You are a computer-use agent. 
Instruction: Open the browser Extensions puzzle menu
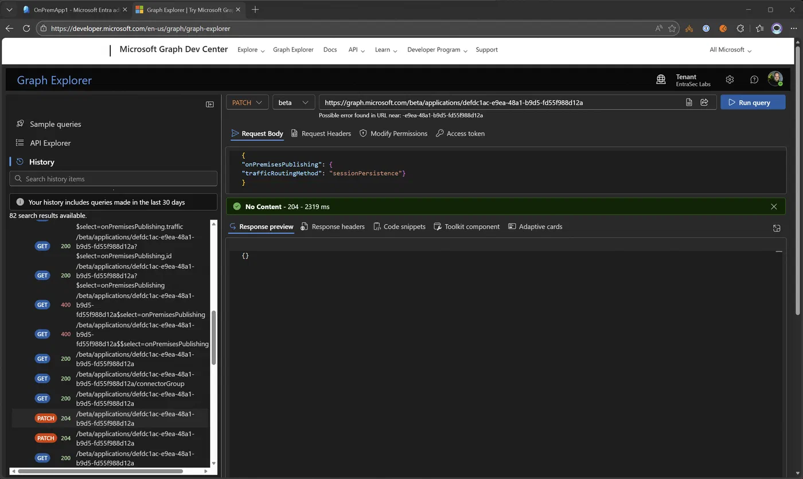click(x=740, y=28)
